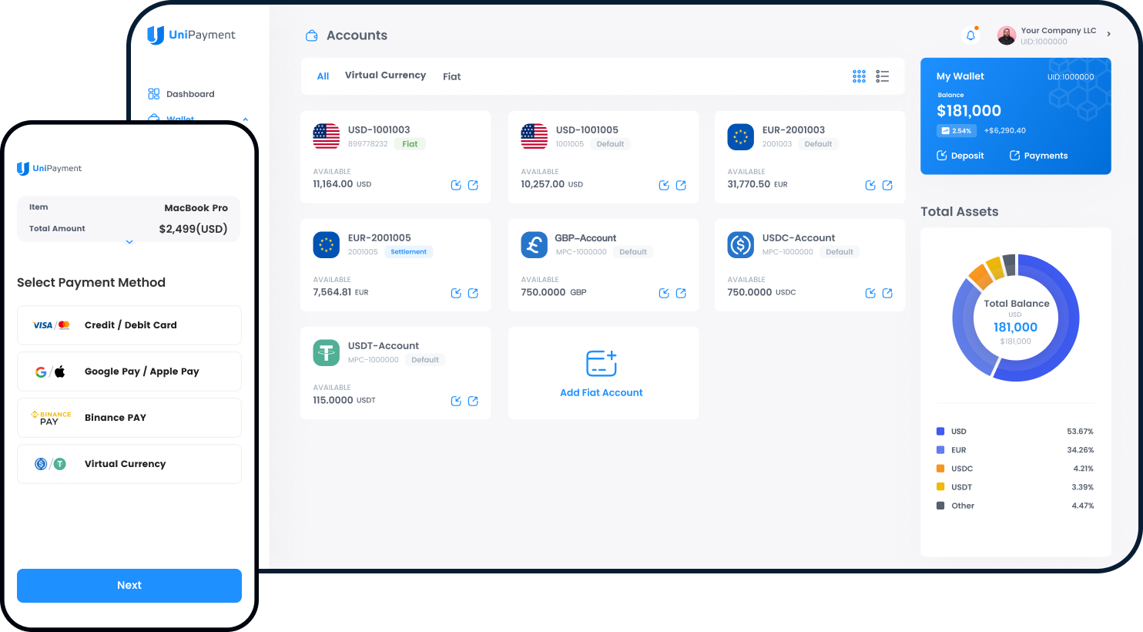Select the Binance PAY payment method
This screenshot has width=1143, height=632.
[129, 417]
